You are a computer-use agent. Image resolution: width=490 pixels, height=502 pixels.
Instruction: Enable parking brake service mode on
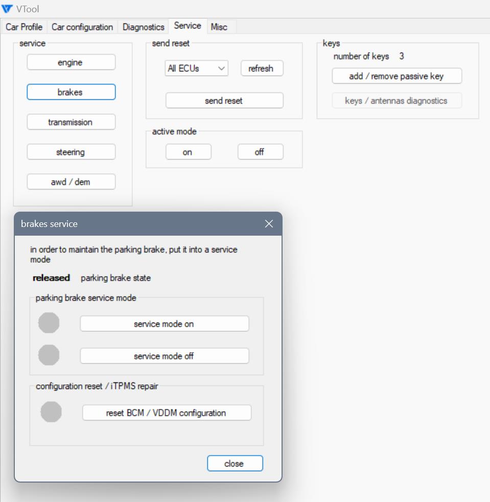point(164,324)
